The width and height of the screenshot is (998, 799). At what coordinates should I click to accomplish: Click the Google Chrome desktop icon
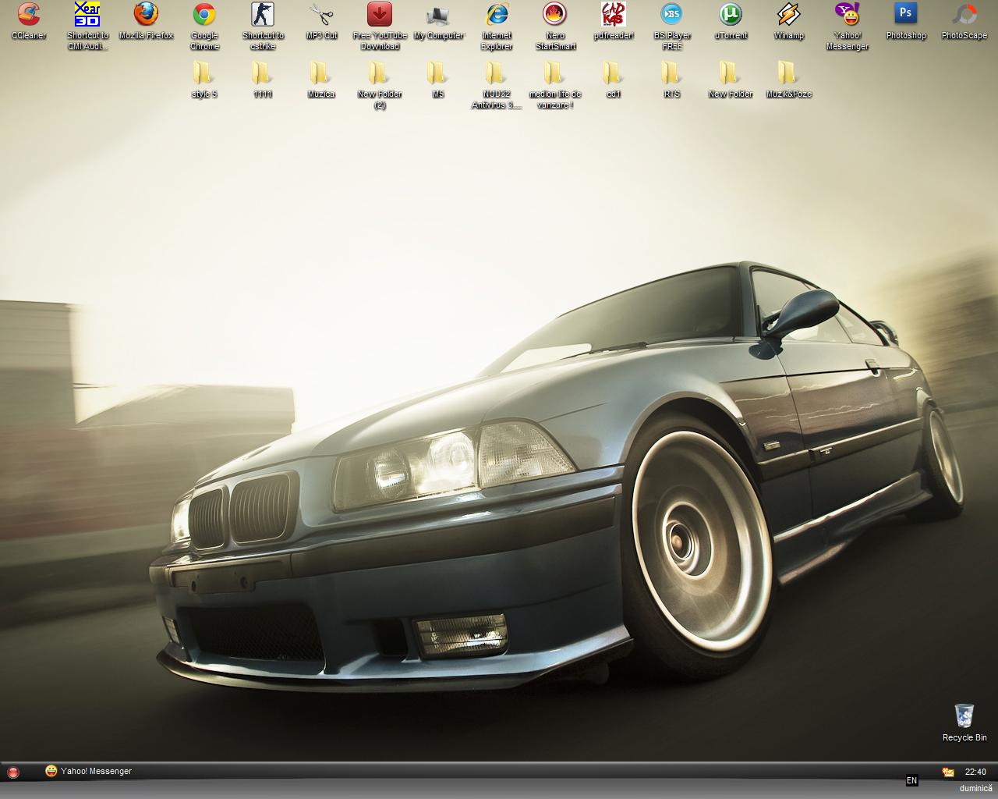[x=204, y=15]
